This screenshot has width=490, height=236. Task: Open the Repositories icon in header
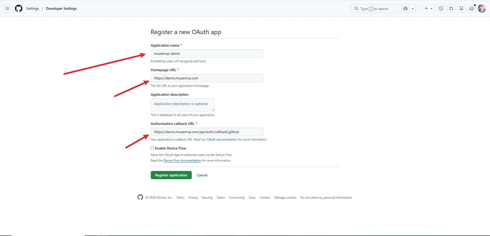[461, 8]
